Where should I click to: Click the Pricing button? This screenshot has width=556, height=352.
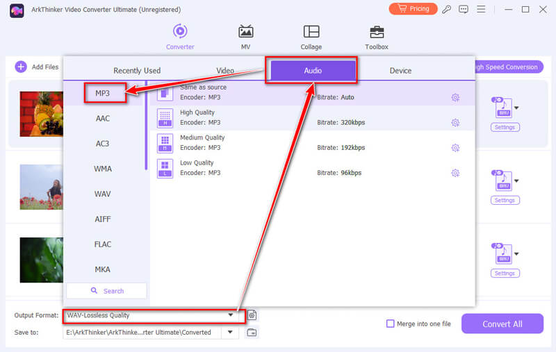pos(413,9)
